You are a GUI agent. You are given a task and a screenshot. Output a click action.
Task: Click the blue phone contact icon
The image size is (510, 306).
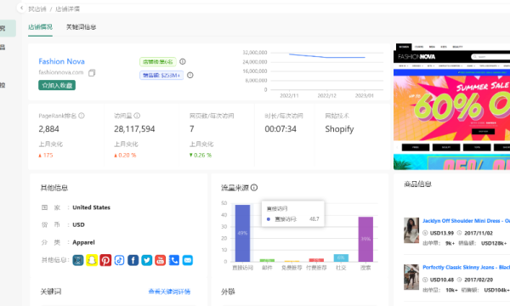tap(174, 260)
